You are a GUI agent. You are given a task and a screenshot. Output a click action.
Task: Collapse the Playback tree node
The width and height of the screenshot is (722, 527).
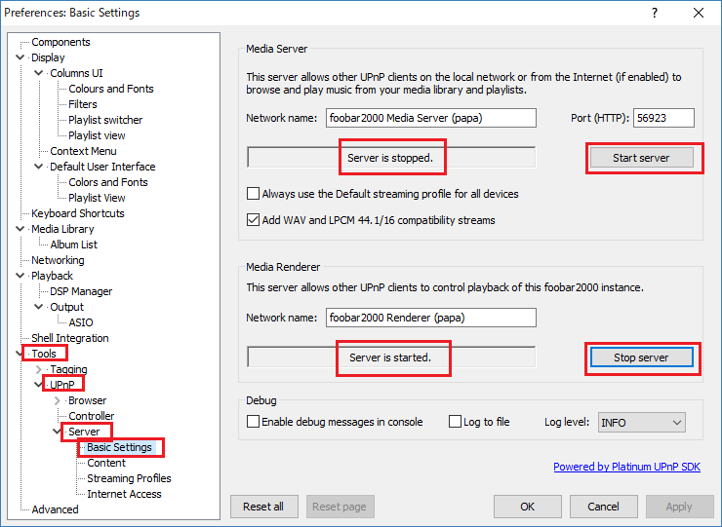[20, 276]
